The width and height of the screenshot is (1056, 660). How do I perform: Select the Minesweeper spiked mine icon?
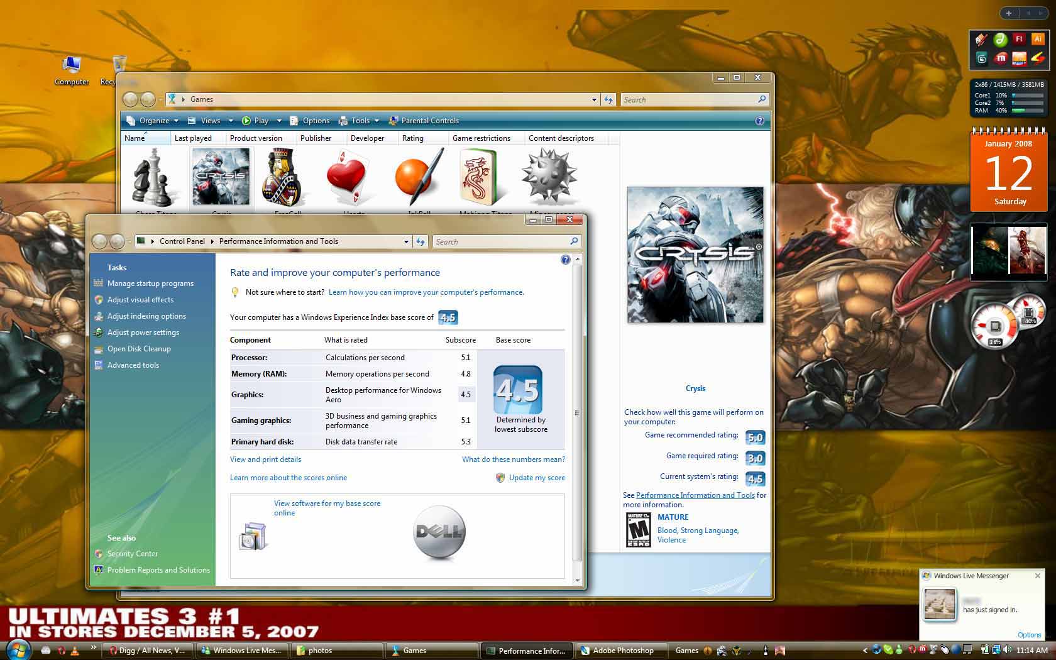pyautogui.click(x=549, y=177)
